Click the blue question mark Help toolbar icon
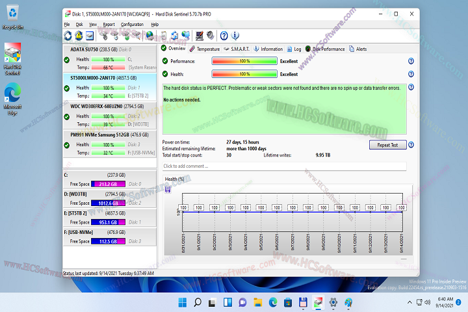Image resolution: width=468 pixels, height=312 pixels. coord(224,36)
